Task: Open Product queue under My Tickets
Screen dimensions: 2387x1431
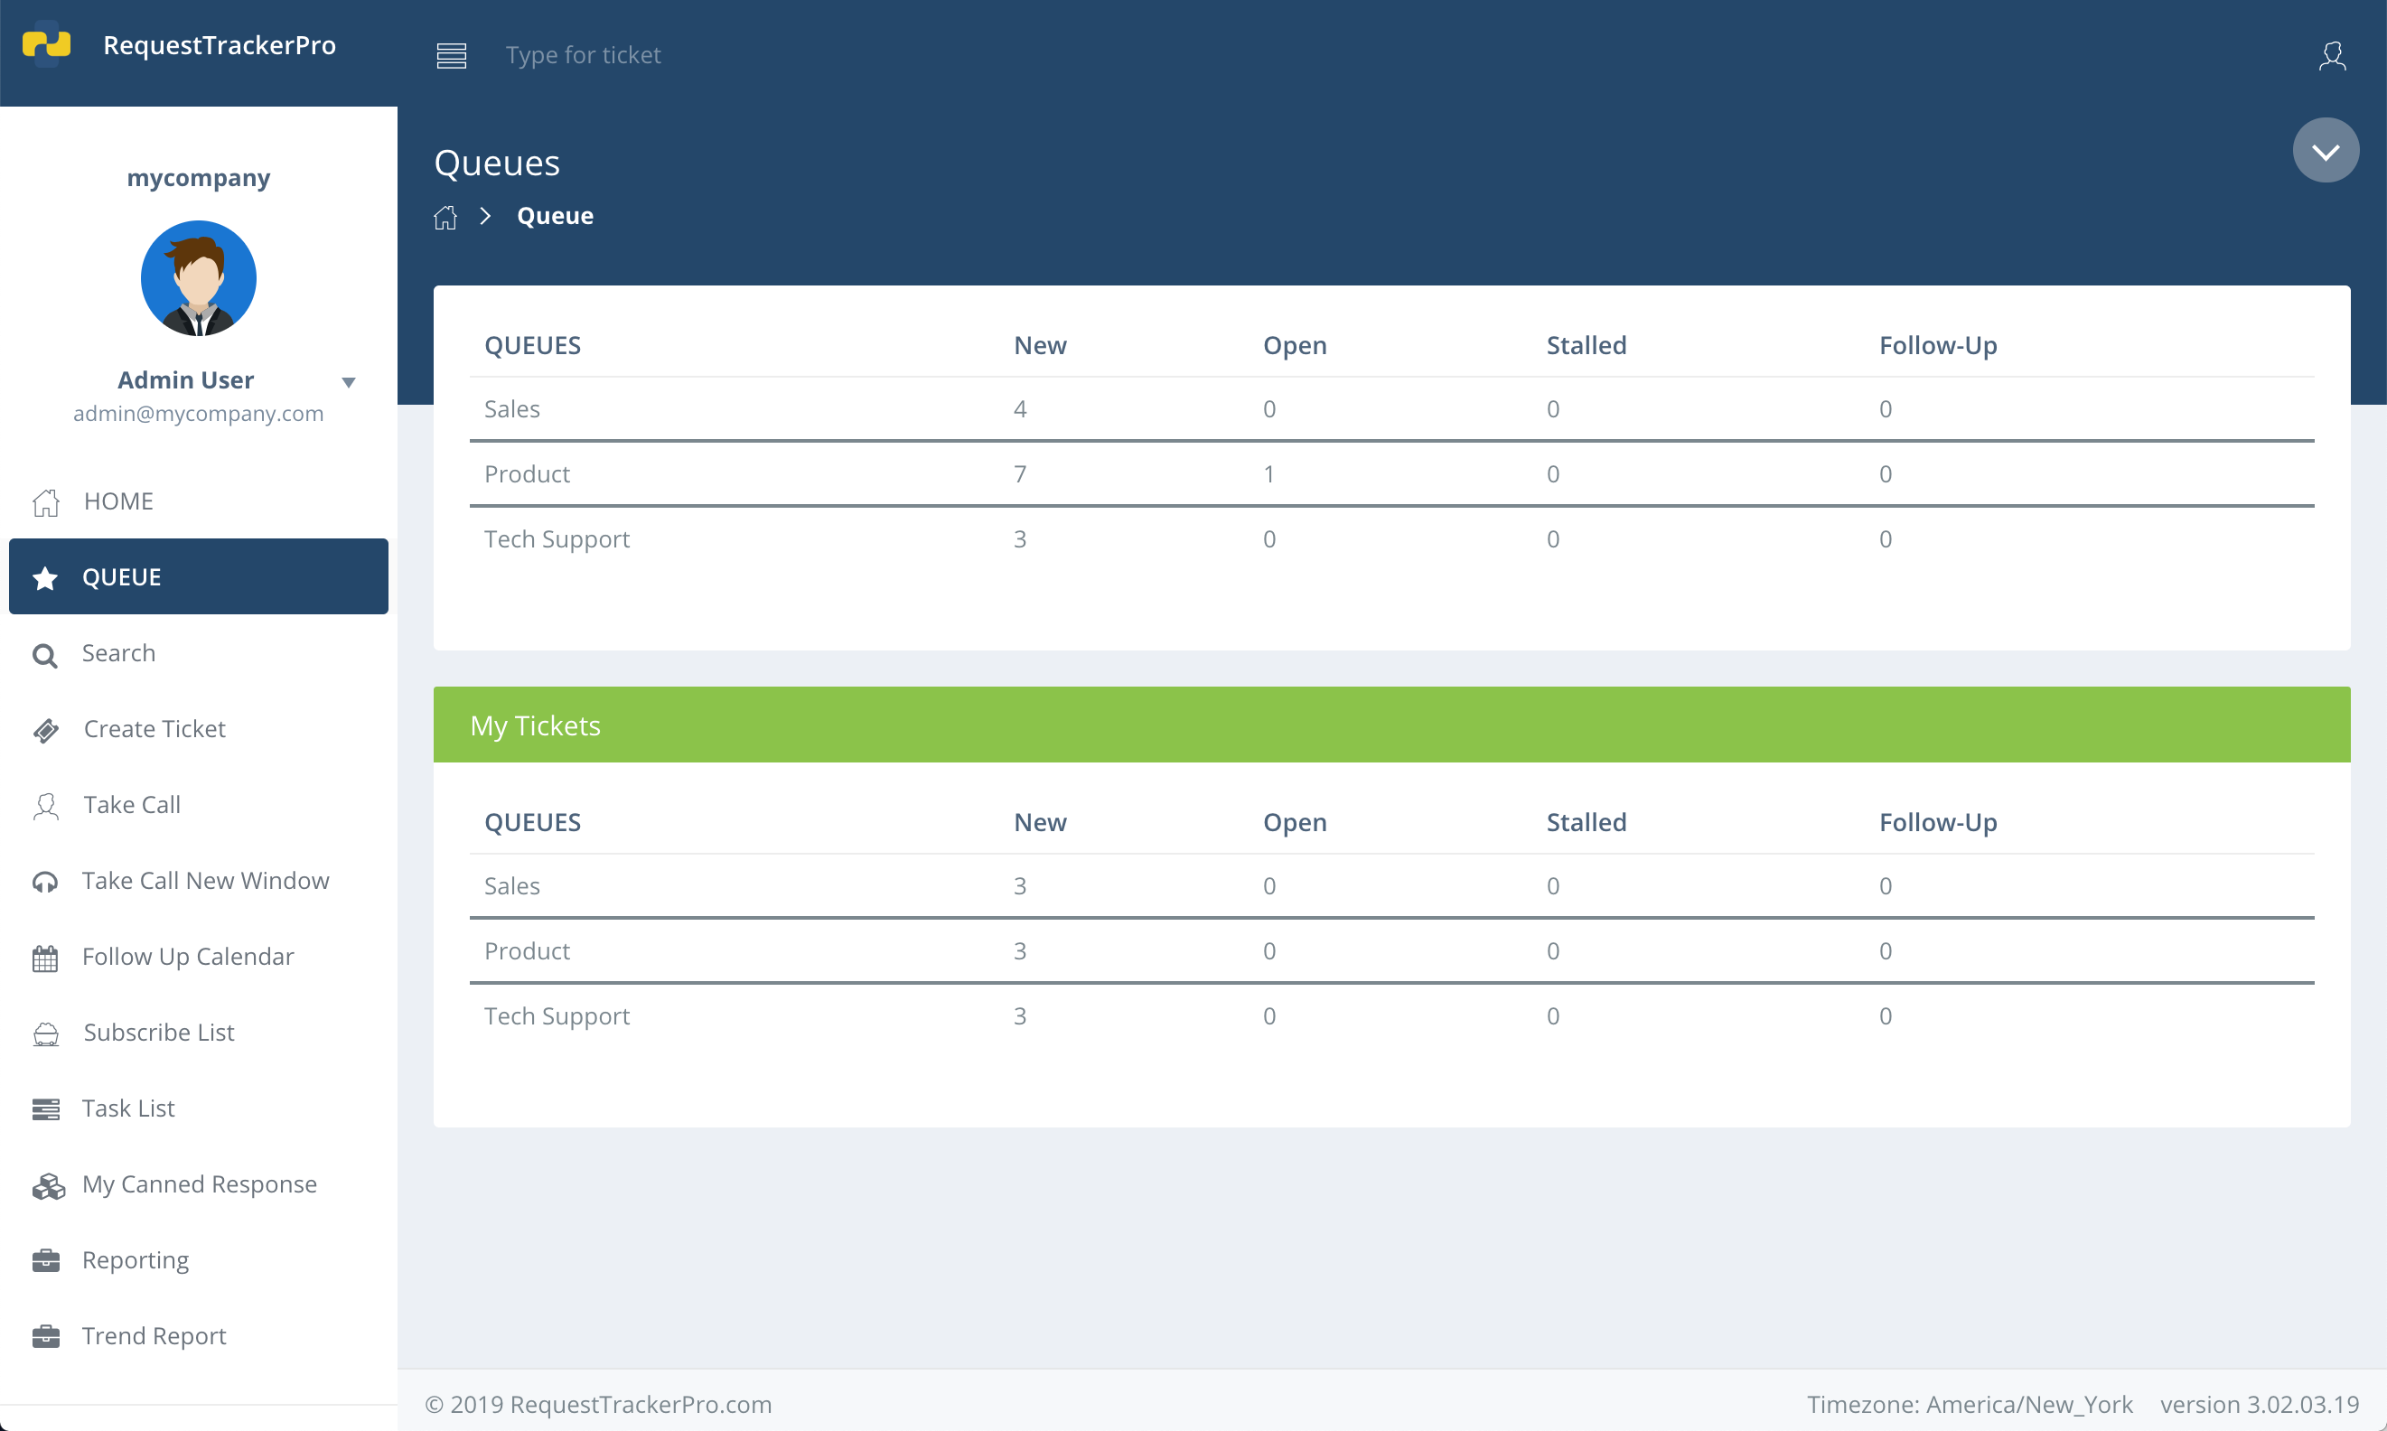Action: tap(527, 950)
